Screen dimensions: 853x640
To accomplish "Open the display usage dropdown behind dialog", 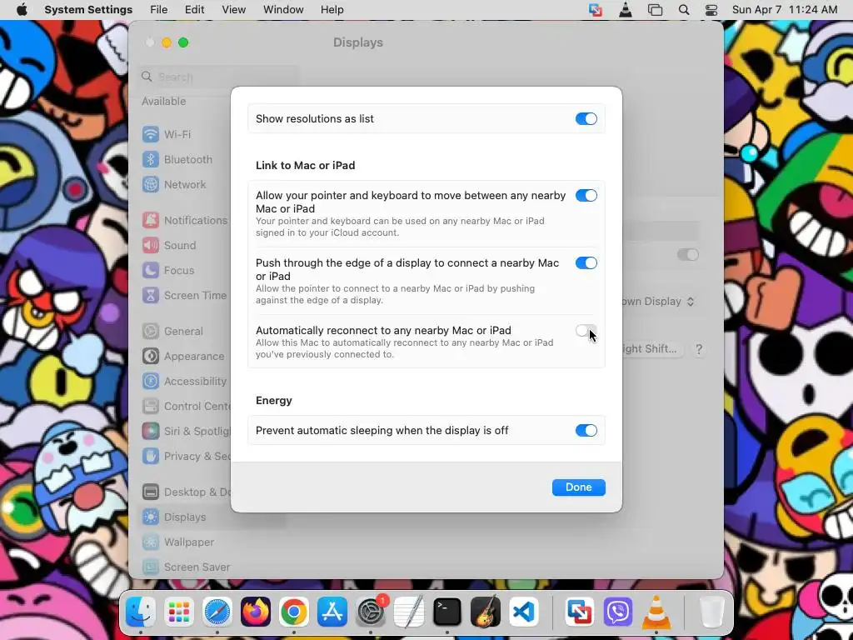I will point(660,302).
